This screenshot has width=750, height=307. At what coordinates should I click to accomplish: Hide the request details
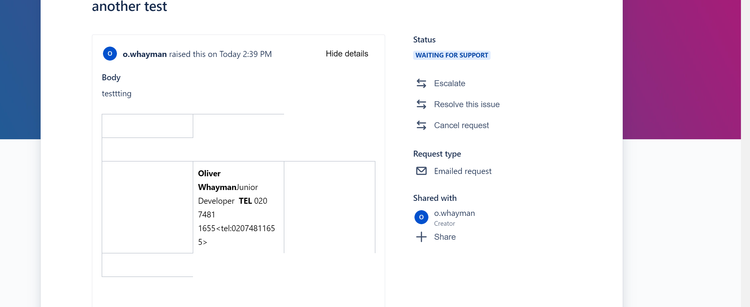347,54
